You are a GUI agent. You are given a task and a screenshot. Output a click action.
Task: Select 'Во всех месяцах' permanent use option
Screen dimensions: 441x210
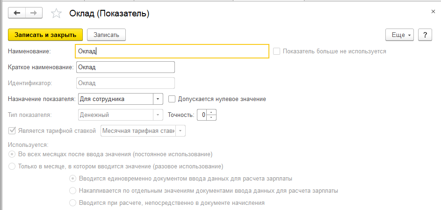pyautogui.click(x=12, y=154)
